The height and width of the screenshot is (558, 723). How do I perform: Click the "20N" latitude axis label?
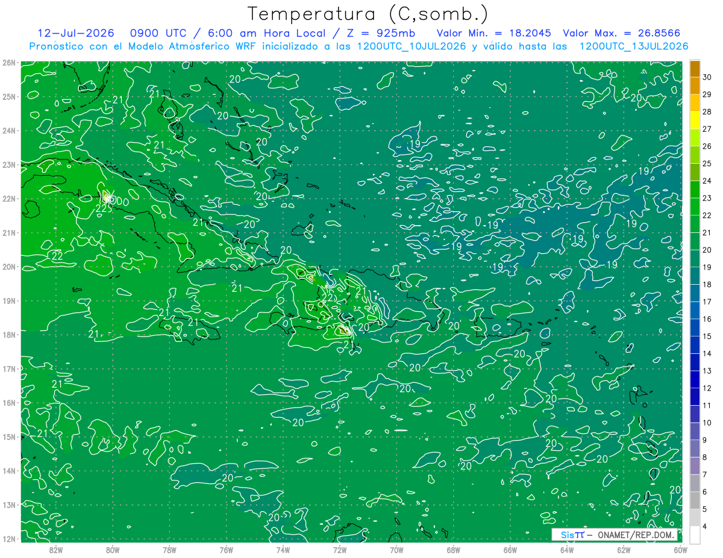click(8, 267)
